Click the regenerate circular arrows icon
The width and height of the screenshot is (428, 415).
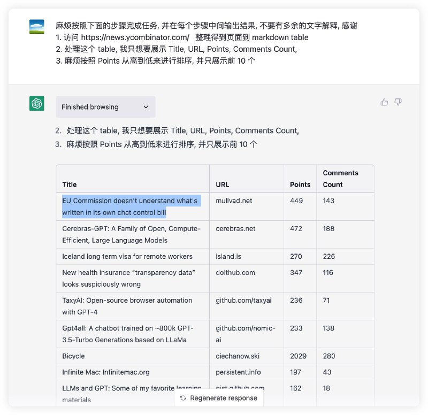click(x=183, y=398)
